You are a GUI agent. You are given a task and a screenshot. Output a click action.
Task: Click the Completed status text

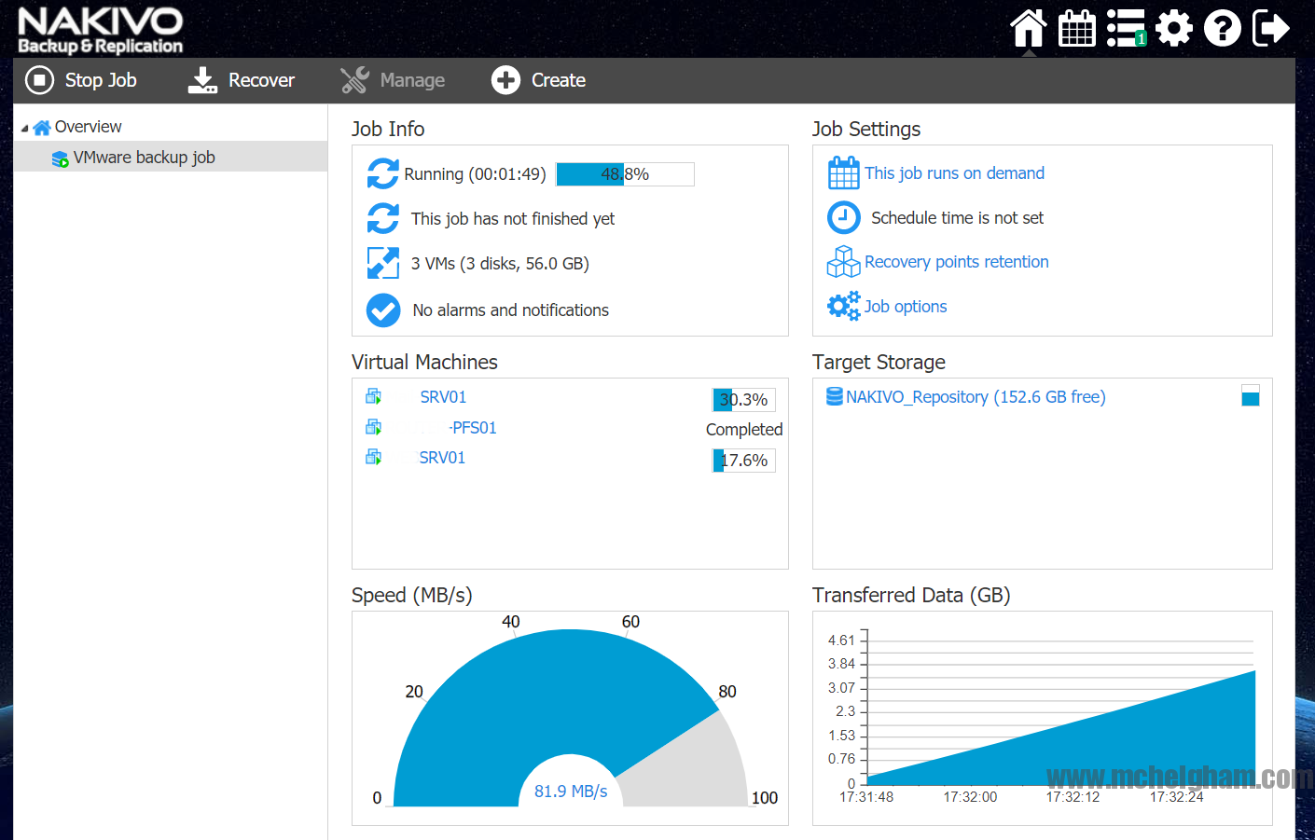point(743,430)
